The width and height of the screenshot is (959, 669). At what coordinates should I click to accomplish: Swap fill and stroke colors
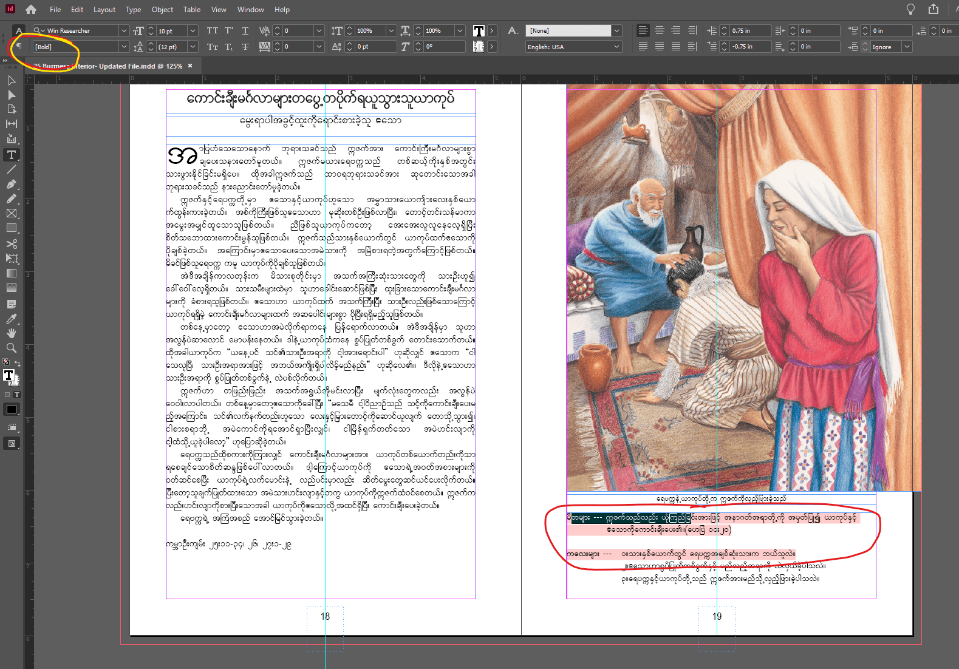(18, 363)
